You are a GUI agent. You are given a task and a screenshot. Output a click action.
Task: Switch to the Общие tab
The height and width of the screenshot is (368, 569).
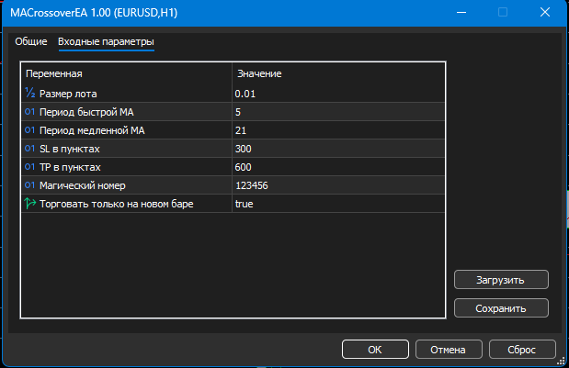click(31, 41)
